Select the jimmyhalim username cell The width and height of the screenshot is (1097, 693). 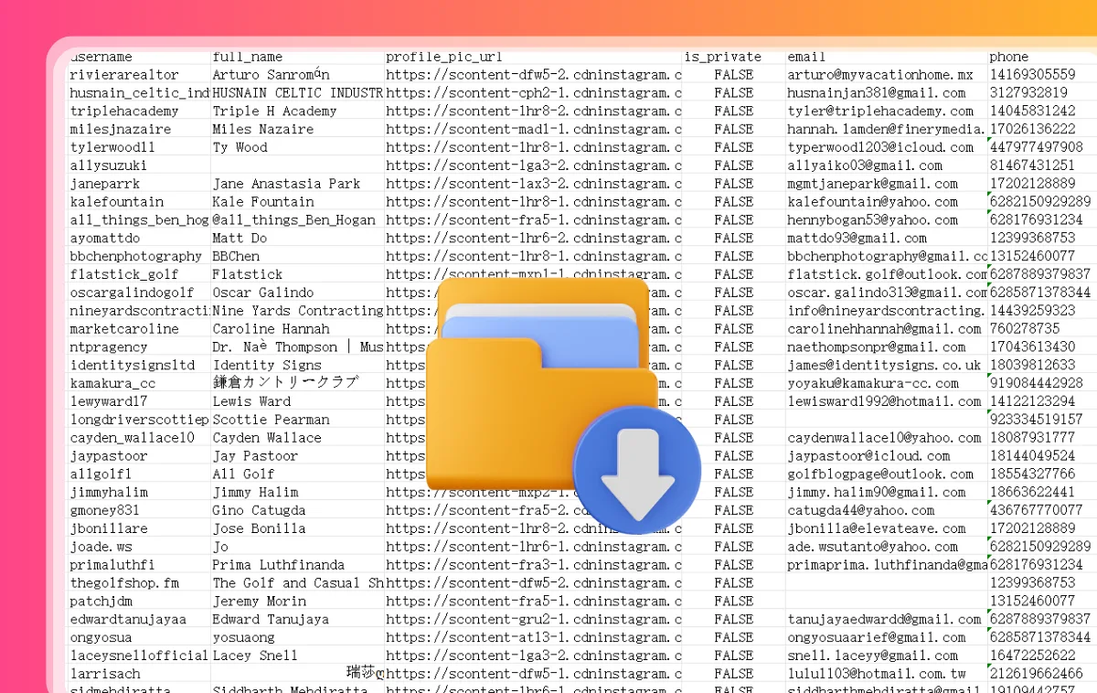pos(109,492)
